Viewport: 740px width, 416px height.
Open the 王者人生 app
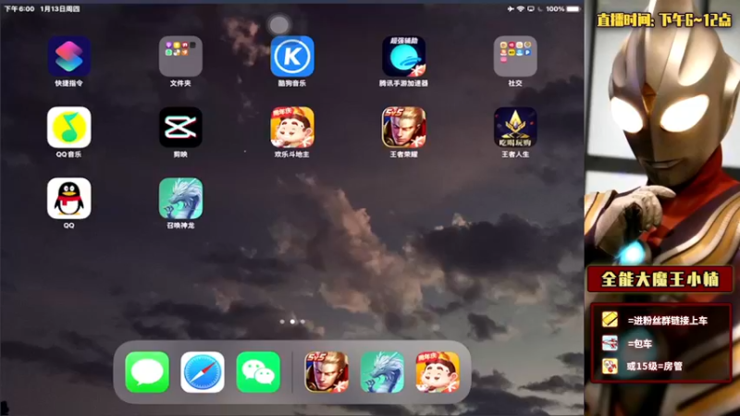(515, 128)
